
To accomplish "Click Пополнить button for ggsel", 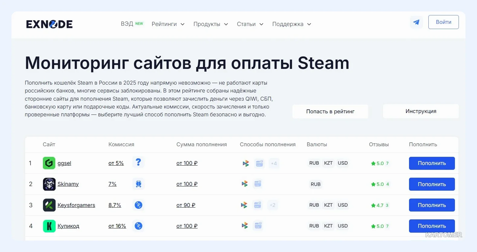I will 432,163.
